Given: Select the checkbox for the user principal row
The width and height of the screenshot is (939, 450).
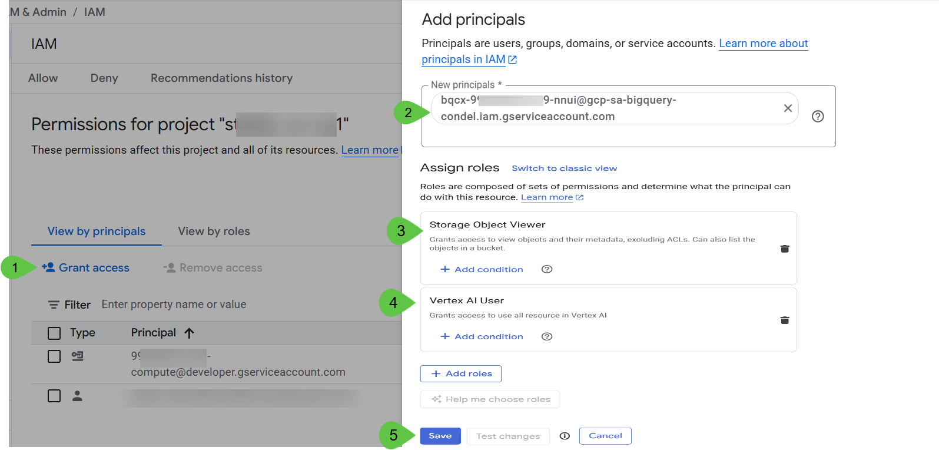Looking at the screenshot, I should 54,396.
